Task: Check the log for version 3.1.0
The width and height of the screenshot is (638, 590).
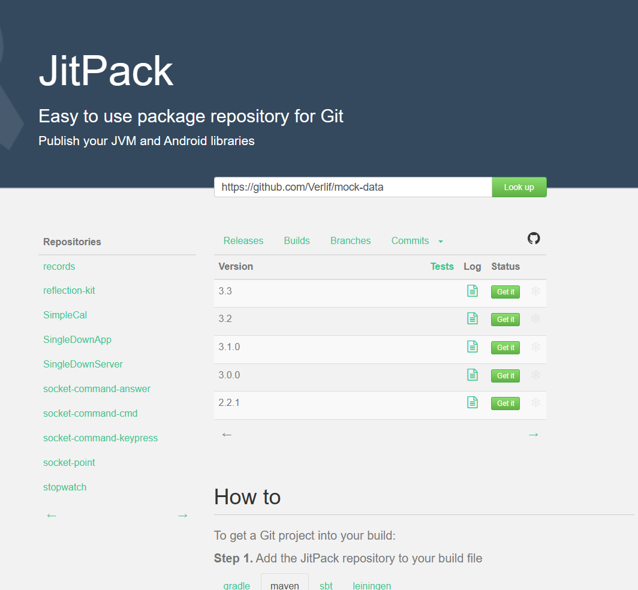Action: pyautogui.click(x=473, y=347)
